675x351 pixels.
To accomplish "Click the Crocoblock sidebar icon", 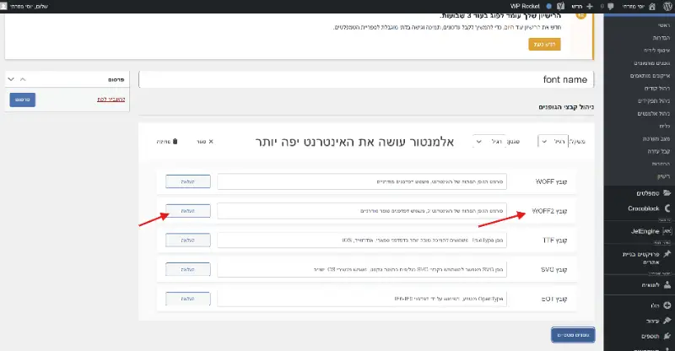I will 667,207.
